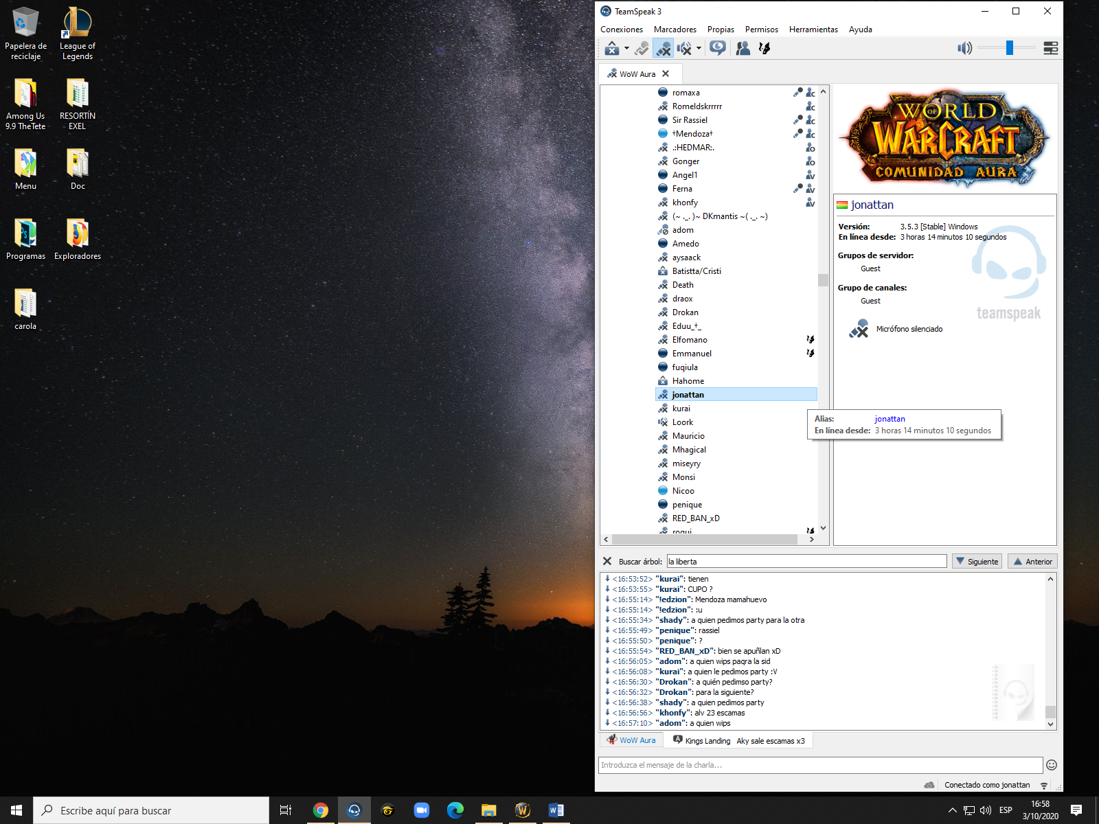1099x824 pixels.
Task: Toggle mute microphone button in toolbar
Action: (663, 48)
